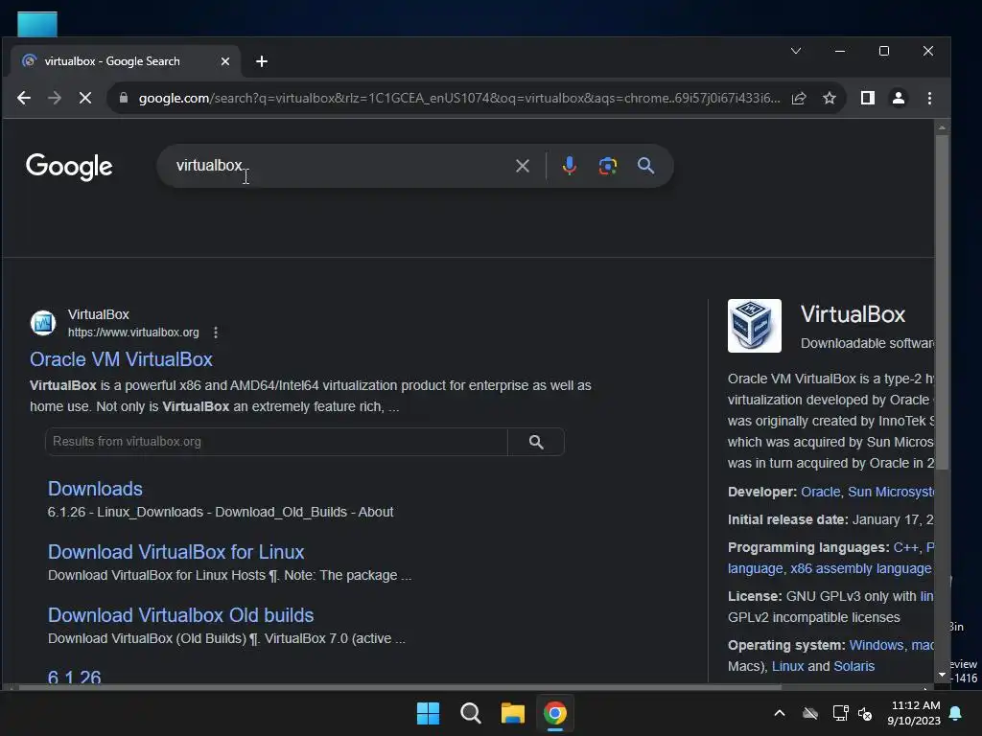The height and width of the screenshot is (736, 982).
Task: Go to Google home via logo
Action: coord(69,167)
